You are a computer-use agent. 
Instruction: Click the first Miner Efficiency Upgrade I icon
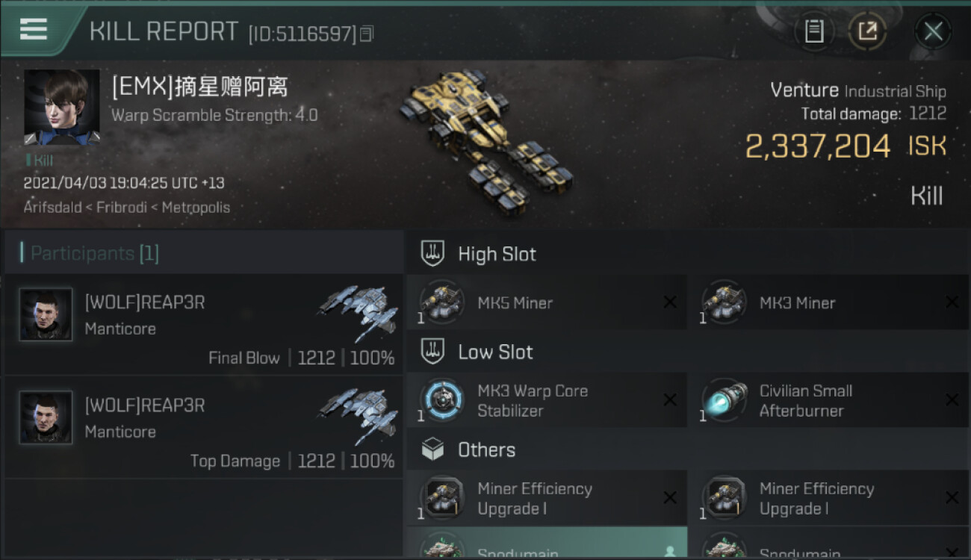coord(441,498)
